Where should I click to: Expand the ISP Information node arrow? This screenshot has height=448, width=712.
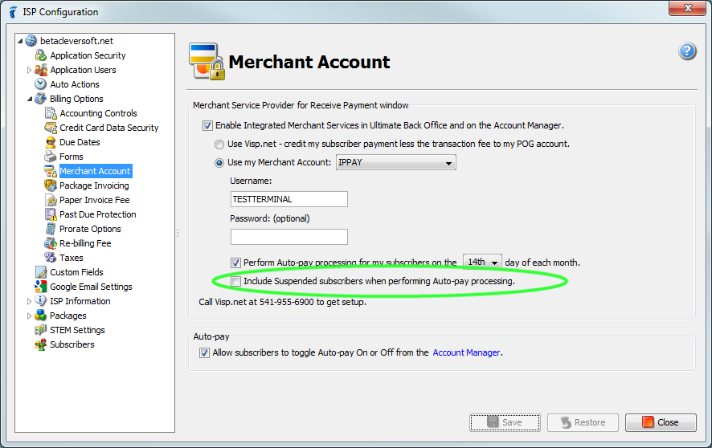point(30,302)
